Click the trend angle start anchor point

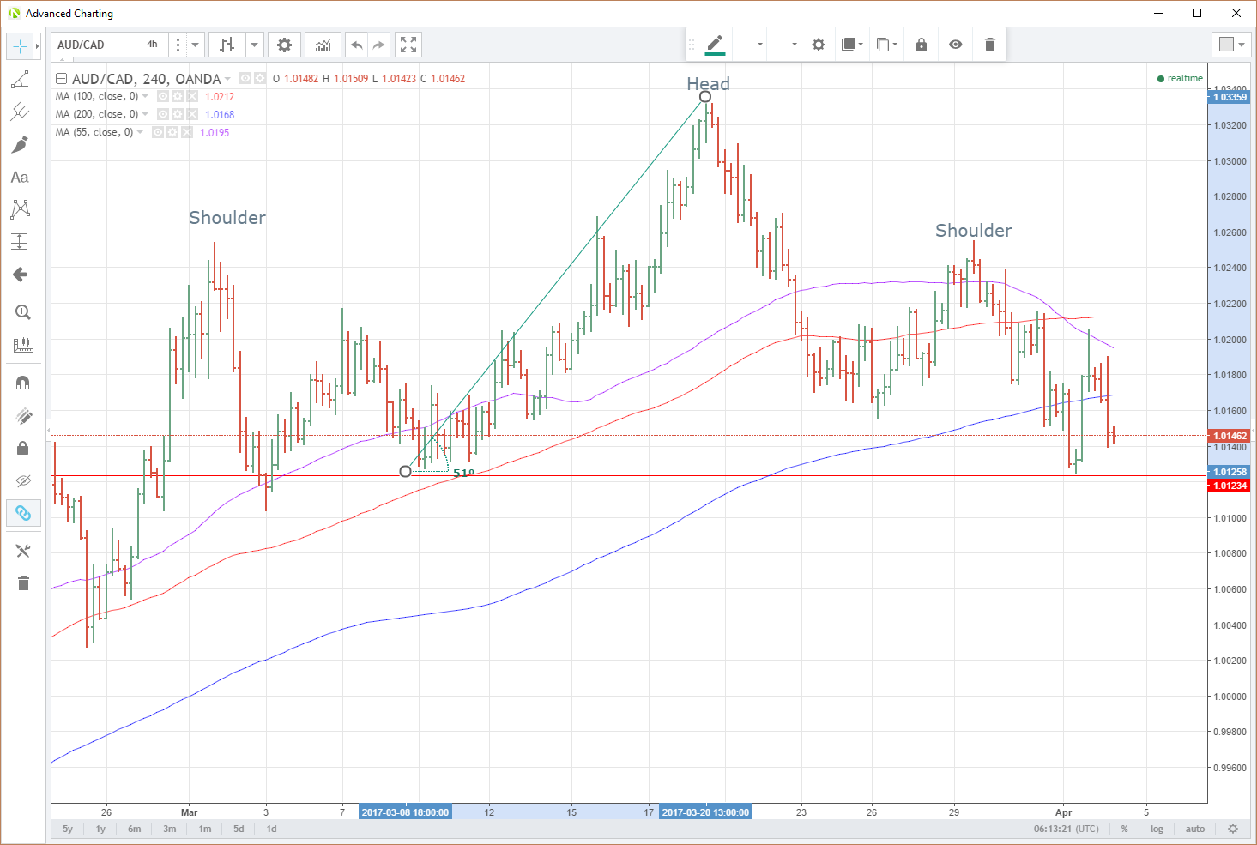click(x=406, y=471)
